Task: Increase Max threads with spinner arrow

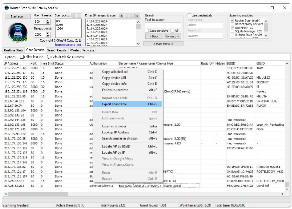Action: click(x=48, y=20)
